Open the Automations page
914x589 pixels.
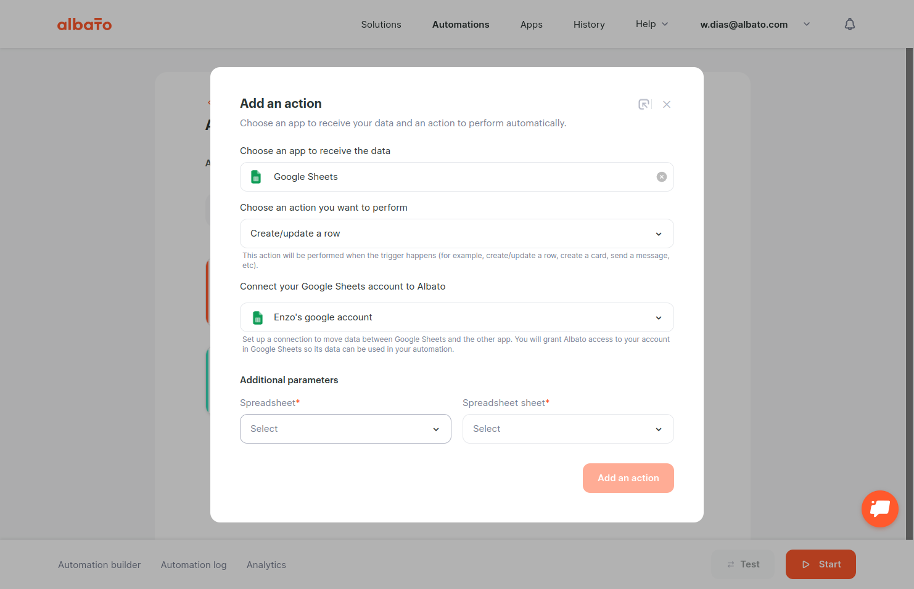(461, 25)
